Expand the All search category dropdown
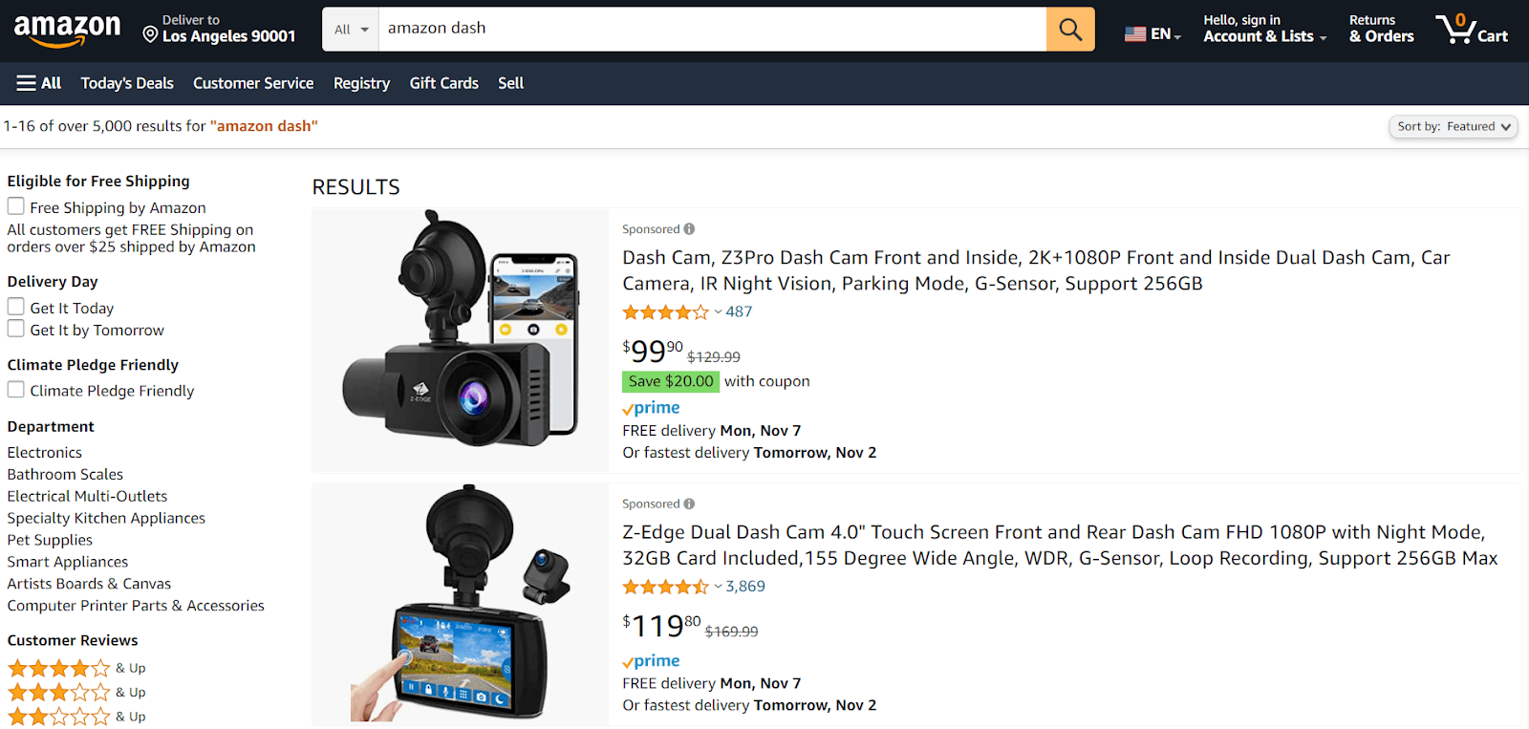This screenshot has height=729, width=1529. click(x=351, y=30)
